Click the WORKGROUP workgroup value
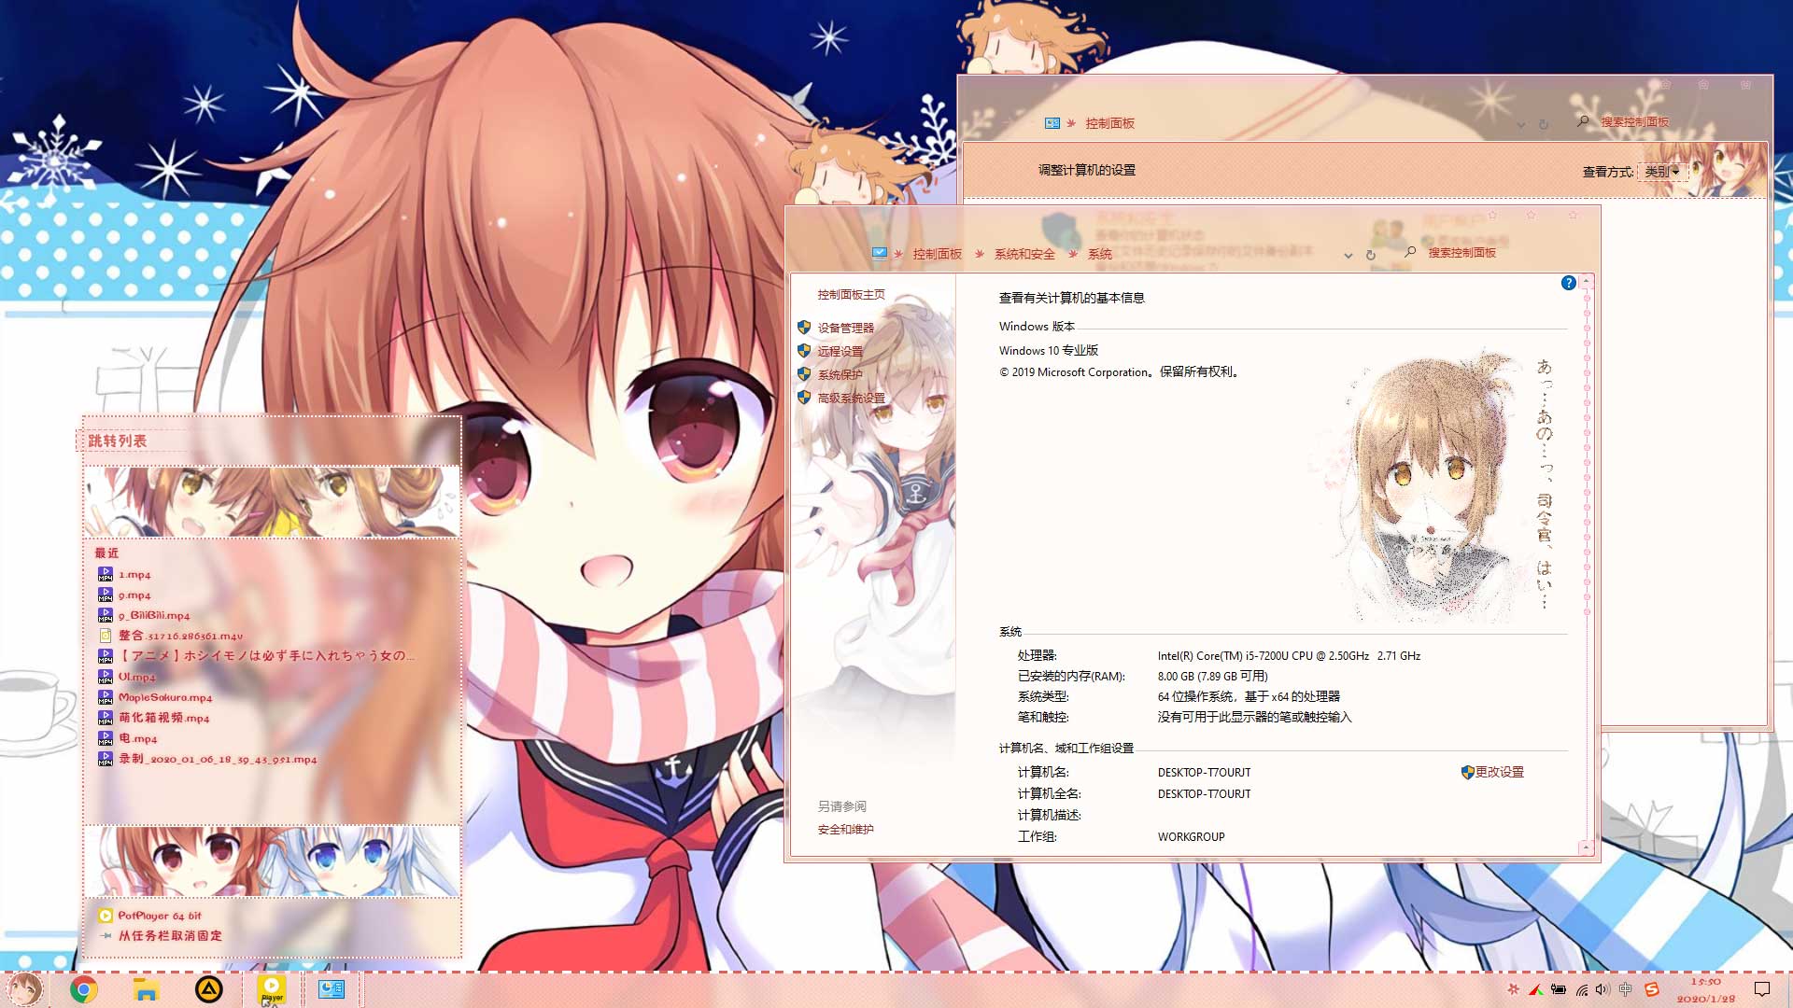Viewport: 1793px width, 1008px height. coord(1191,837)
